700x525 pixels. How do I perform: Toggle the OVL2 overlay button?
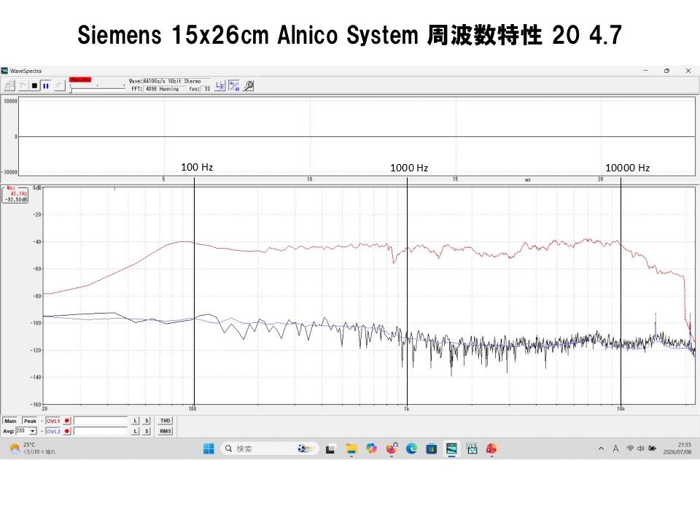(x=53, y=431)
